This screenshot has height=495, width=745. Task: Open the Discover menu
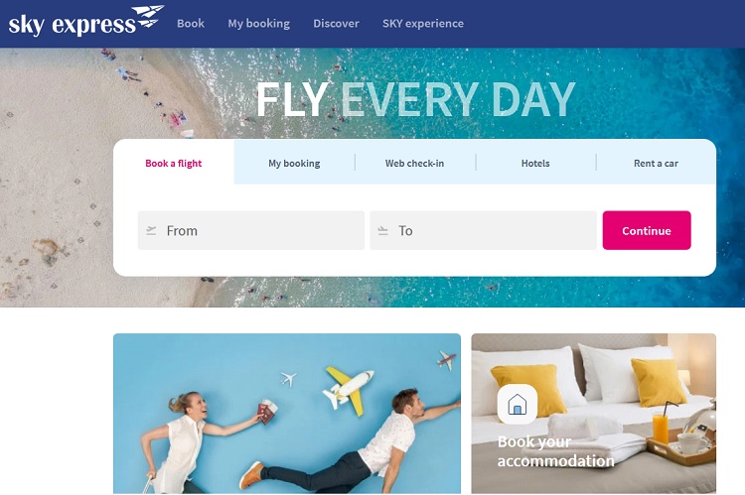[336, 23]
